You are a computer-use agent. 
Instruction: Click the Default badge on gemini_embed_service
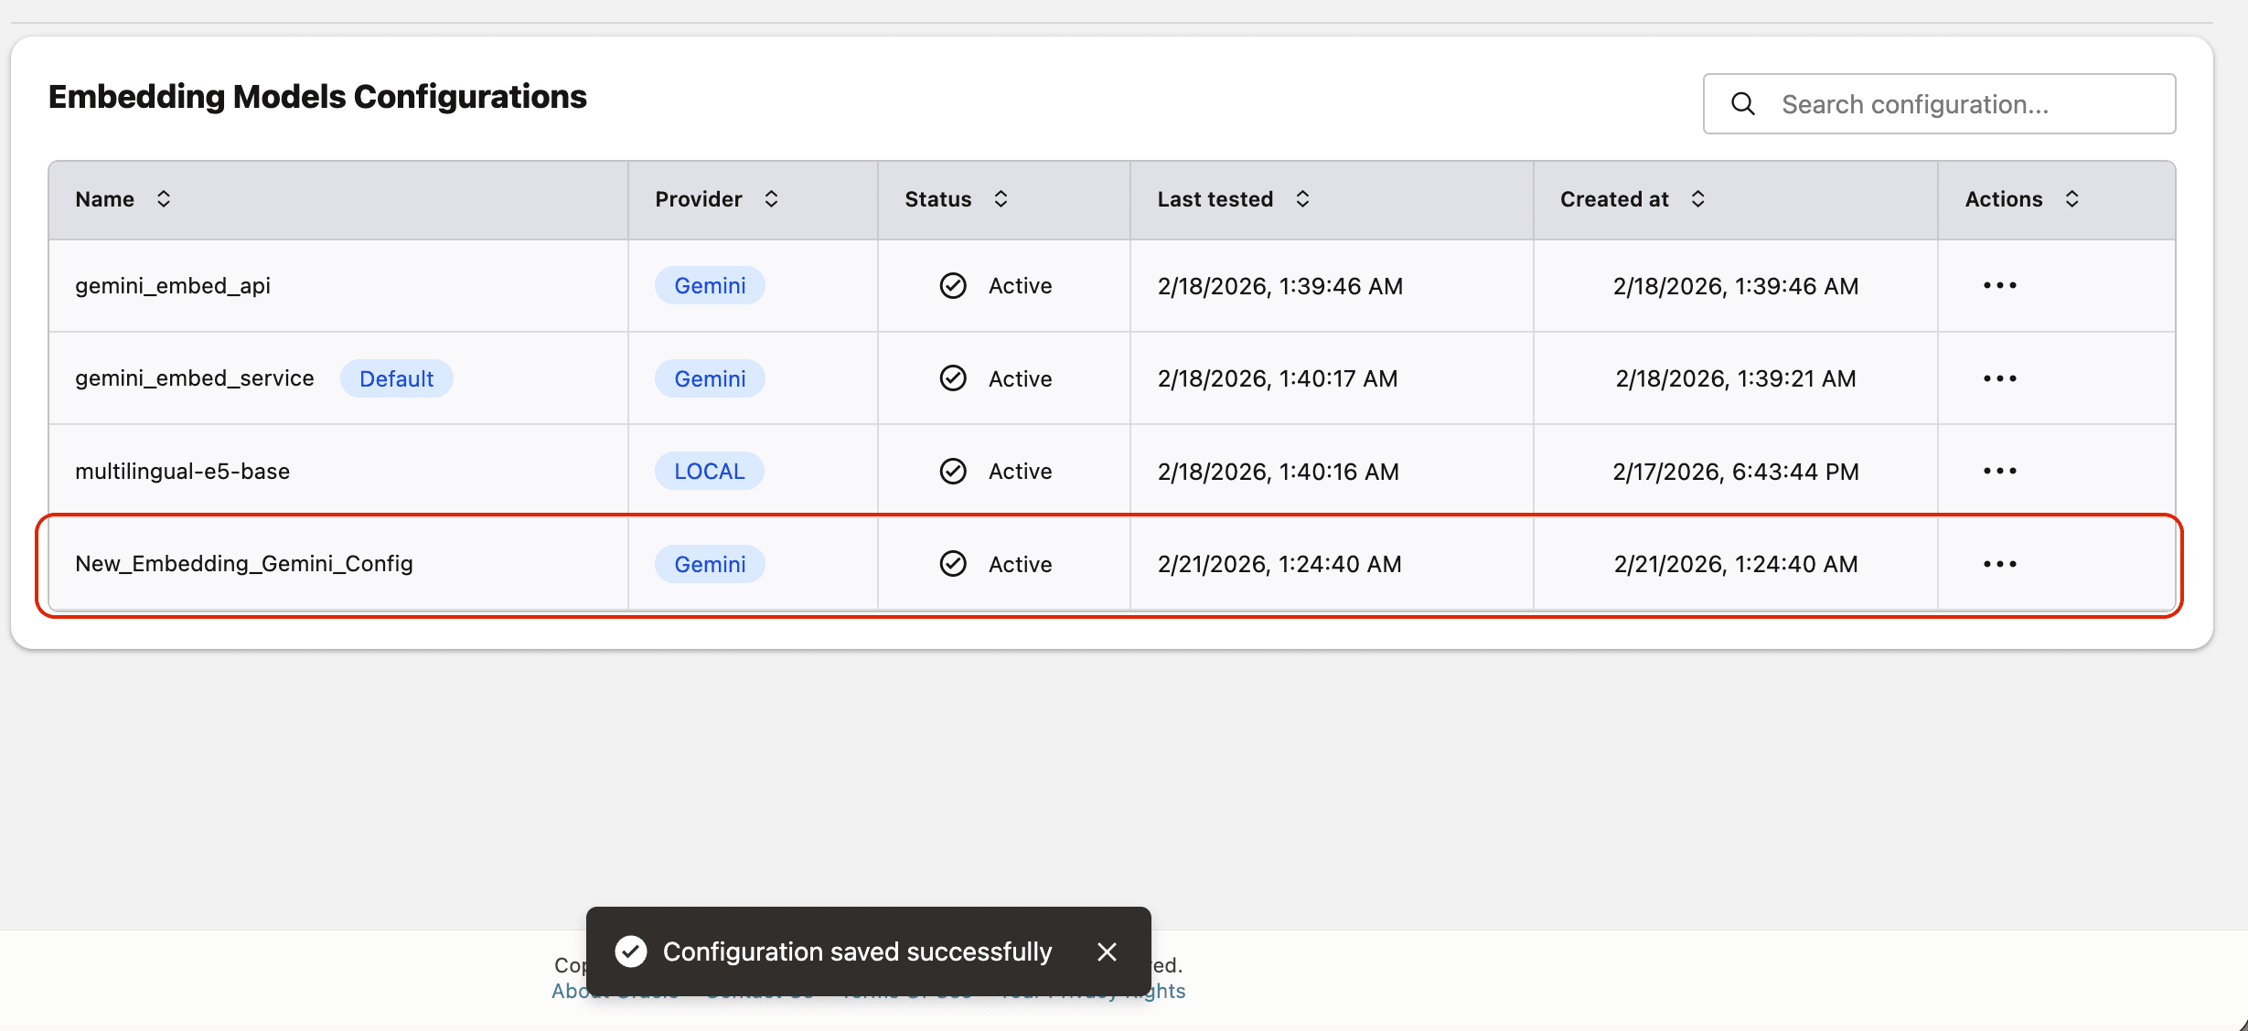point(396,378)
